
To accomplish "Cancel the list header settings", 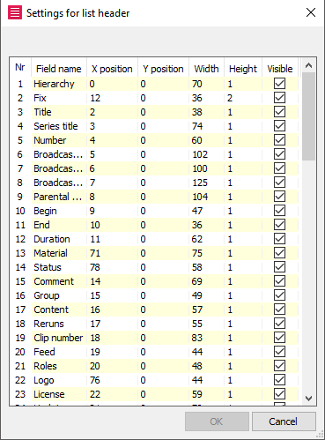I will click(284, 421).
